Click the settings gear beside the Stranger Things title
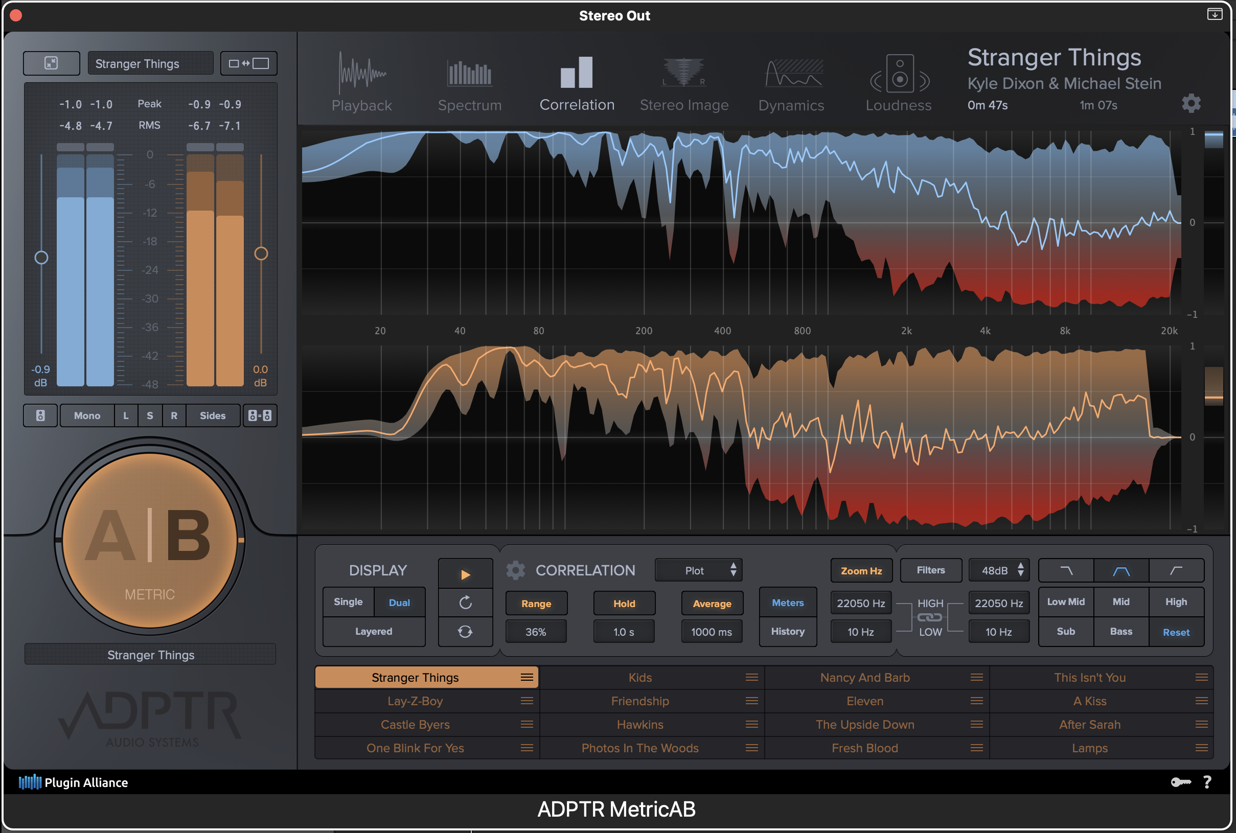This screenshot has height=833, width=1236. tap(1192, 104)
